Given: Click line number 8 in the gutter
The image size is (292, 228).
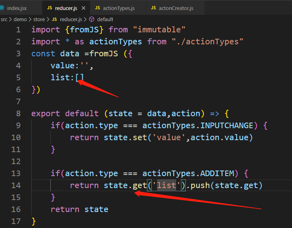Looking at the screenshot, I should click(18, 113).
